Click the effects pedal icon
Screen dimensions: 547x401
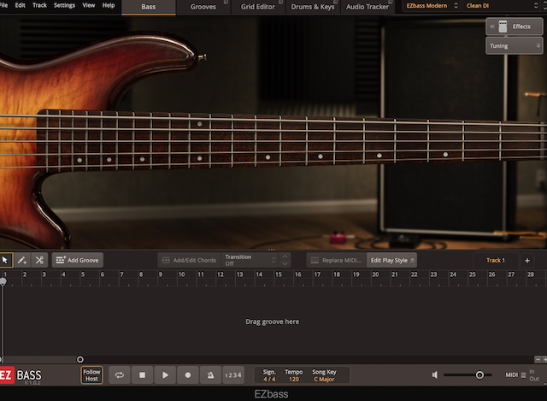(503, 27)
